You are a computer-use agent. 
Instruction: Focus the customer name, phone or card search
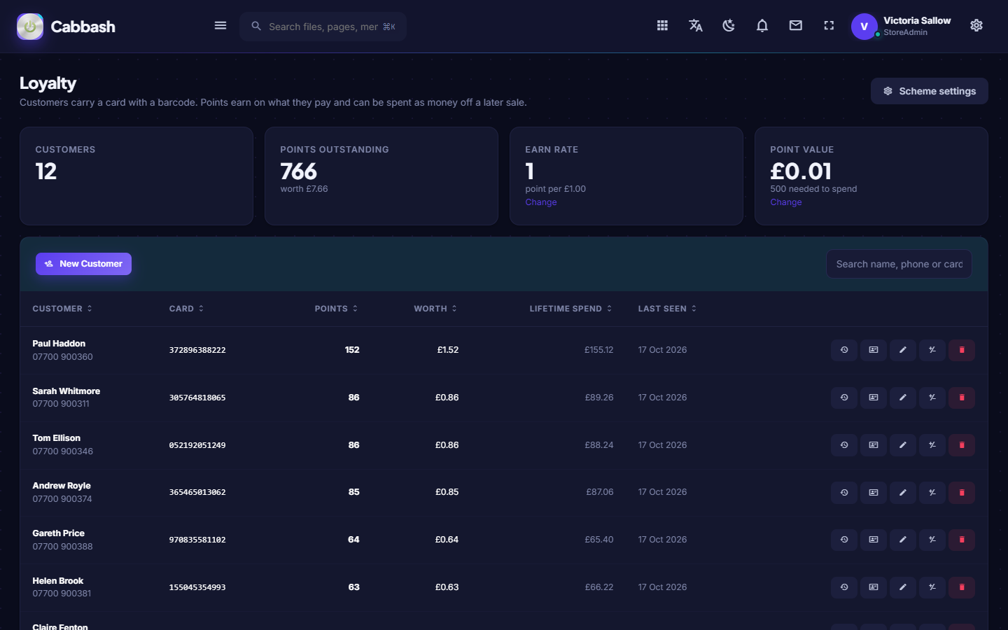[899, 264]
